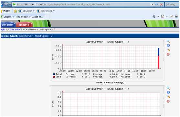The image size is (180, 117).
Task: Click Total row Maximum value 6.70 G
Action: (x=141, y=74)
